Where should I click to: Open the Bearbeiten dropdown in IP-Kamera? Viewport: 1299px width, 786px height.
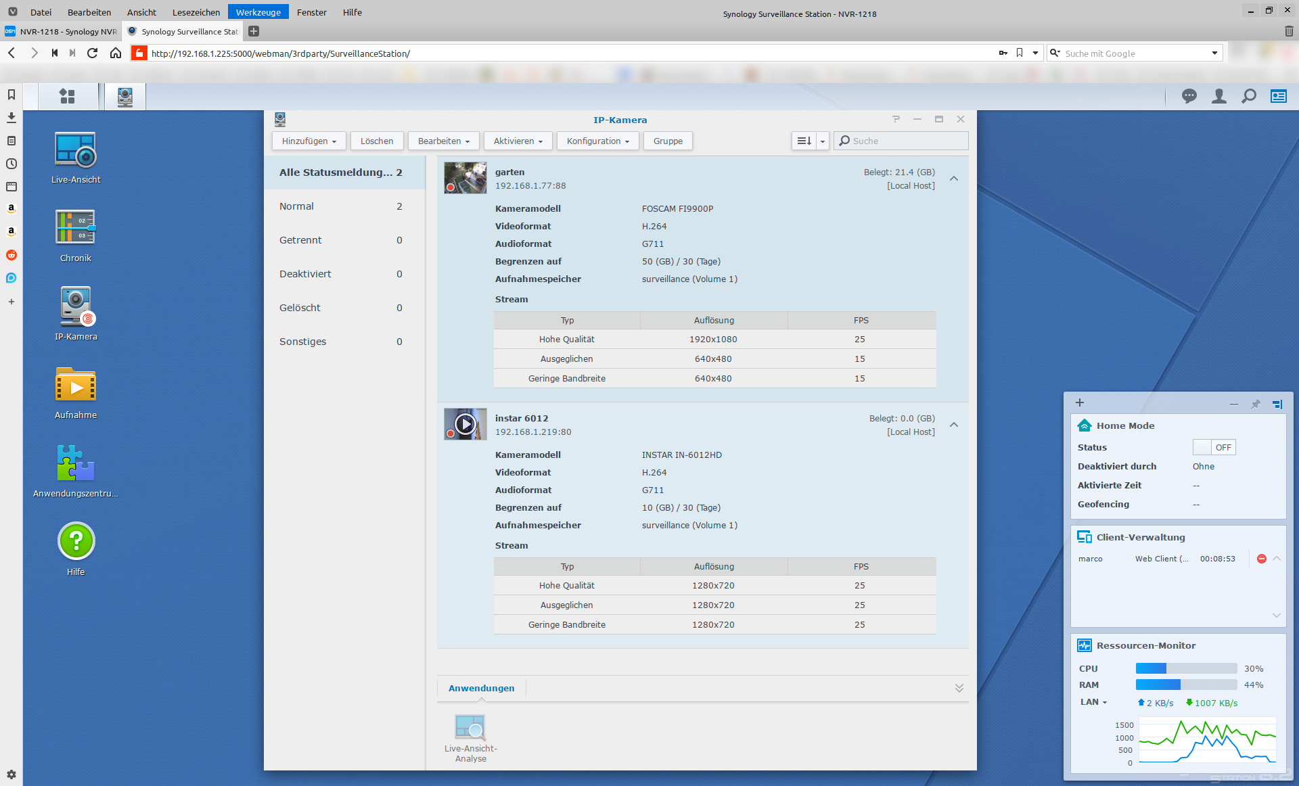click(444, 141)
